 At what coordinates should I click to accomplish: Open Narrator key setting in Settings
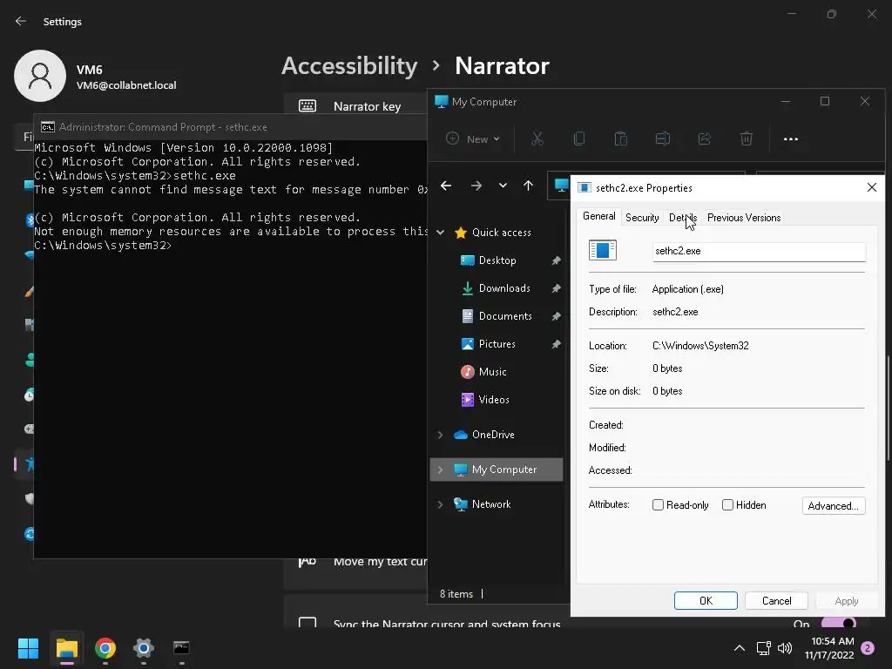(355, 106)
